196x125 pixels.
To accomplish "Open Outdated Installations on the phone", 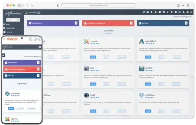I will coord(22,69).
